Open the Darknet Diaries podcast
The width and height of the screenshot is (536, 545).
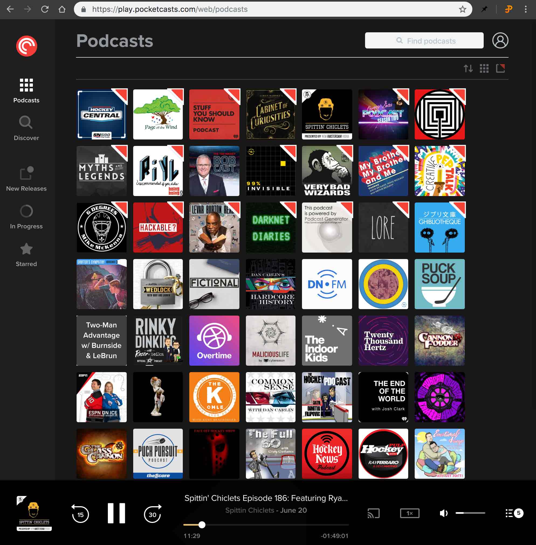270,228
